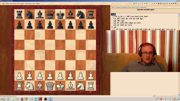Click the black queen on d8
Screen dimensions: 180x101
(50, 14)
